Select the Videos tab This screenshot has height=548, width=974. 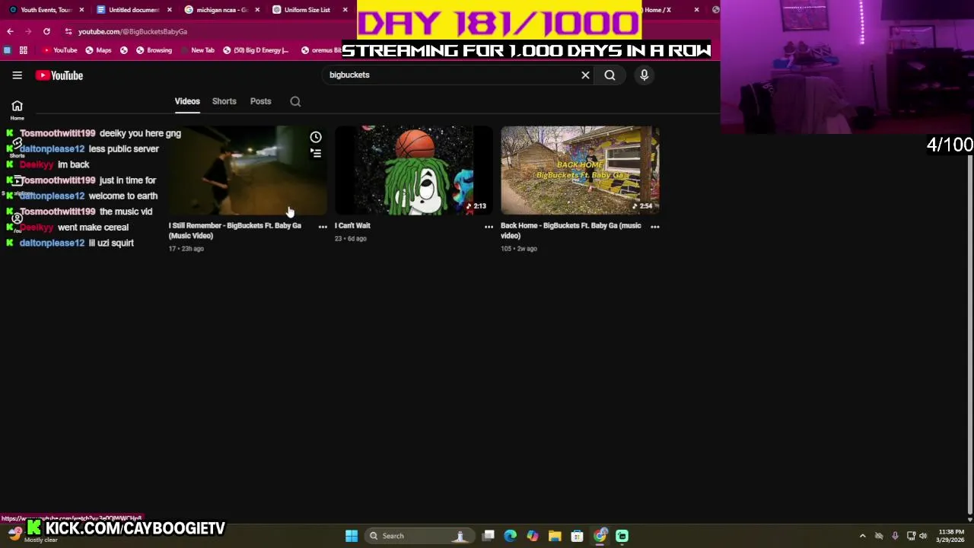point(187,101)
